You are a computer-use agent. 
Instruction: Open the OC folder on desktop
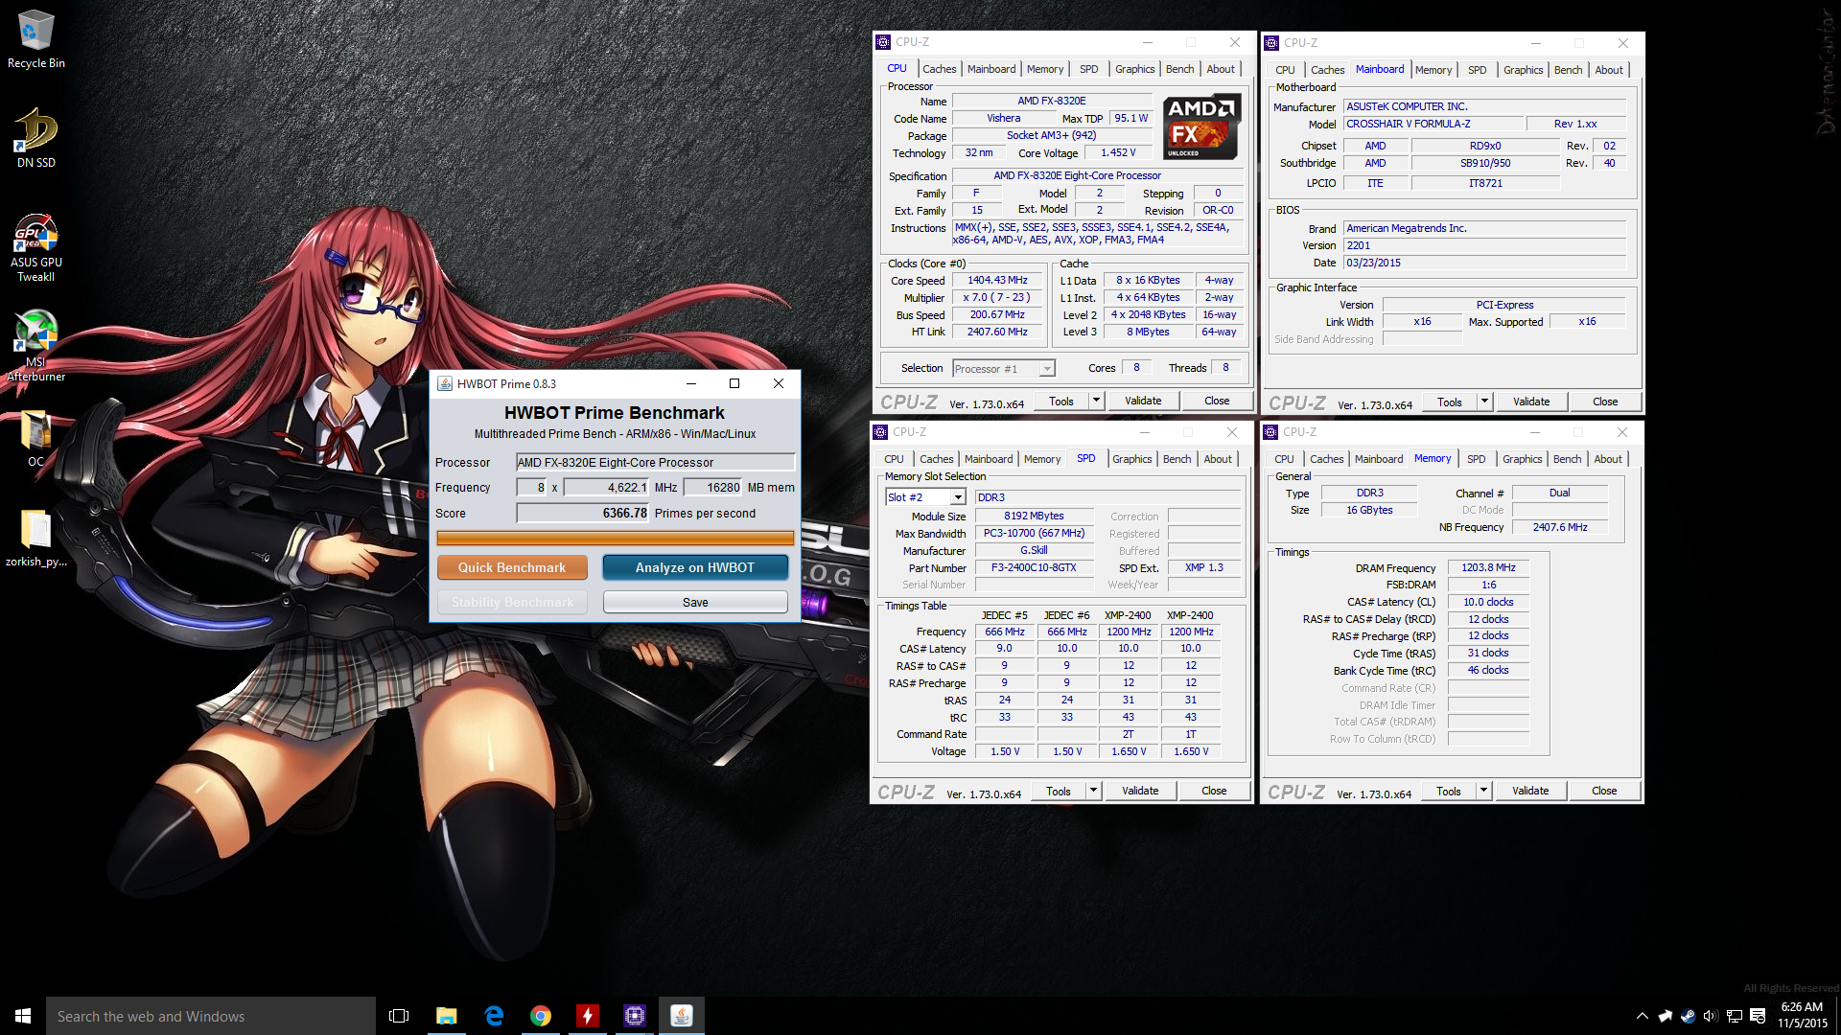coord(35,439)
